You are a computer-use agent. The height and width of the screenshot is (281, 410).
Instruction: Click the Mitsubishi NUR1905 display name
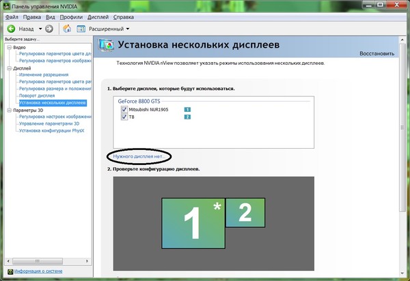tap(148, 110)
